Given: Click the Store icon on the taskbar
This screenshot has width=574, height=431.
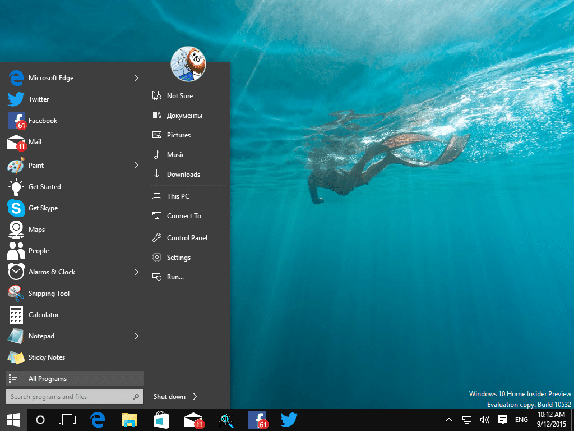Looking at the screenshot, I should tap(161, 420).
